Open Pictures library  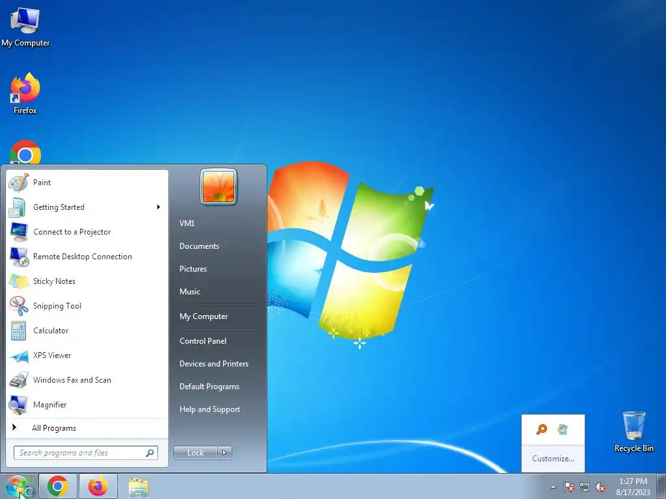click(x=193, y=269)
